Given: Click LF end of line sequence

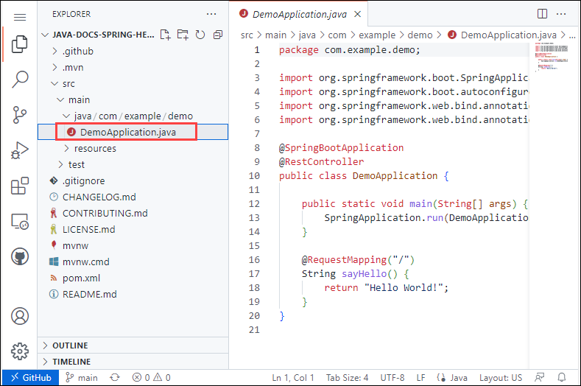Looking at the screenshot, I should (x=420, y=377).
